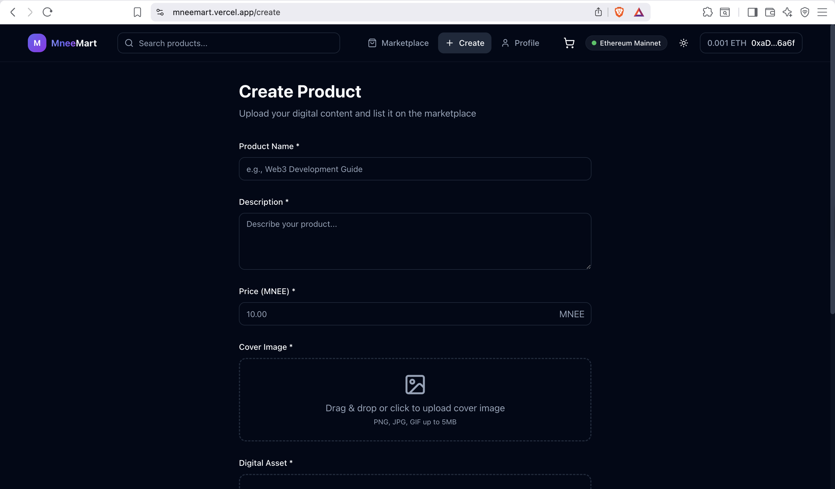Viewport: 835px width, 489px height.
Task: Click the cover image upload dropzone
Action: coord(415,399)
